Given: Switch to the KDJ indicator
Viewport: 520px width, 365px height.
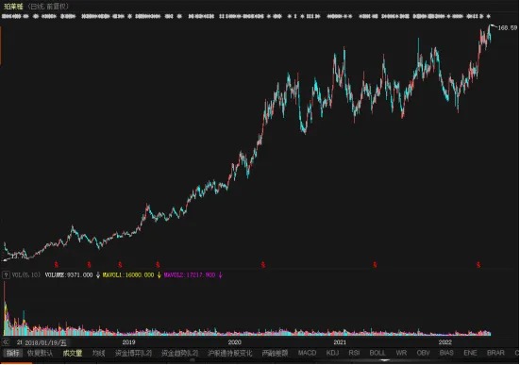Looking at the screenshot, I should pos(332,353).
